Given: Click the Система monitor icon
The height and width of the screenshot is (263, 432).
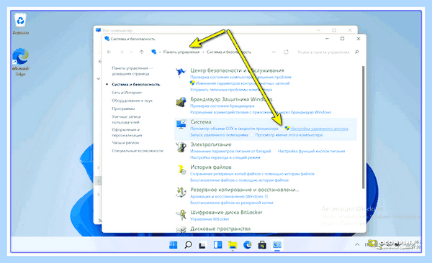Looking at the screenshot, I should click(181, 124).
